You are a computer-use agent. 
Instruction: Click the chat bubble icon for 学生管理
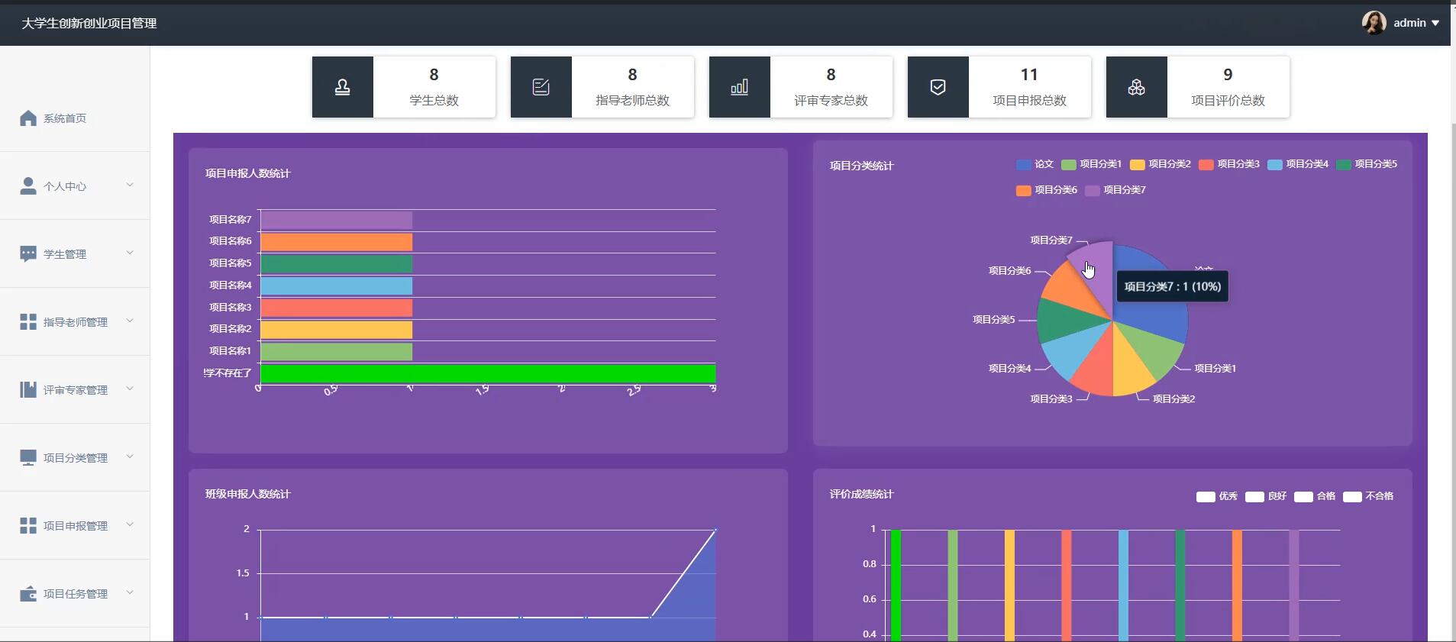[28, 254]
